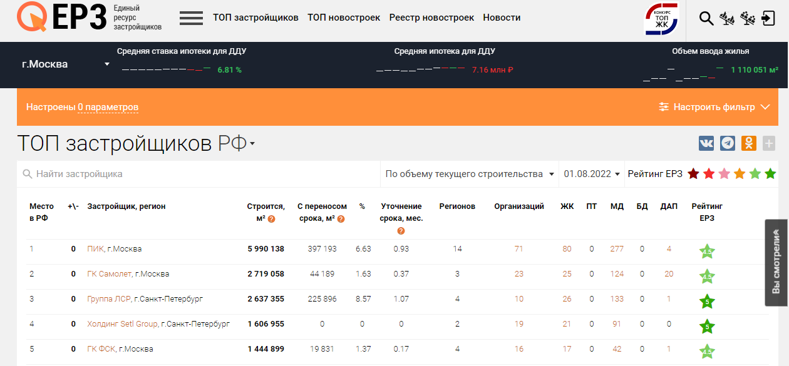Enable the pink star in the ЕРЗ rating filter
Screen dimensions: 789x366
[x=725, y=174]
